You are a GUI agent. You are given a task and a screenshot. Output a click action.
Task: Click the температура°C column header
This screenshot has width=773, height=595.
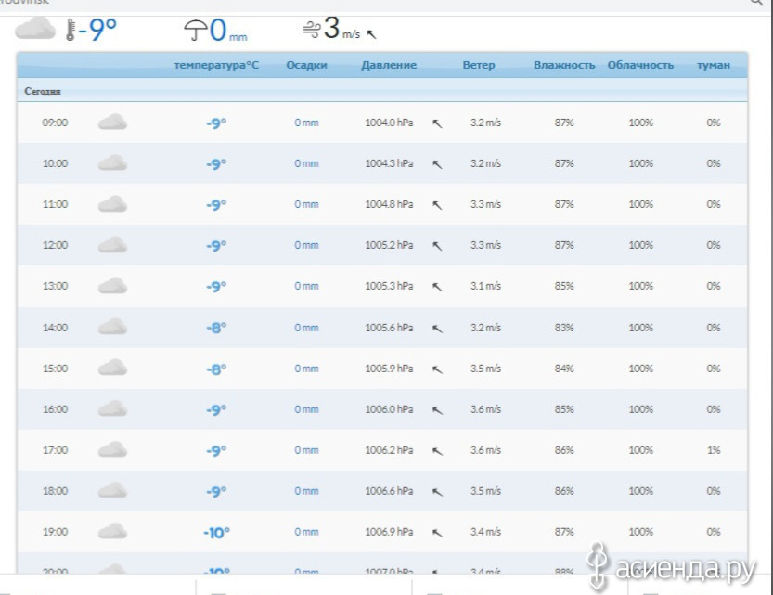(x=216, y=66)
